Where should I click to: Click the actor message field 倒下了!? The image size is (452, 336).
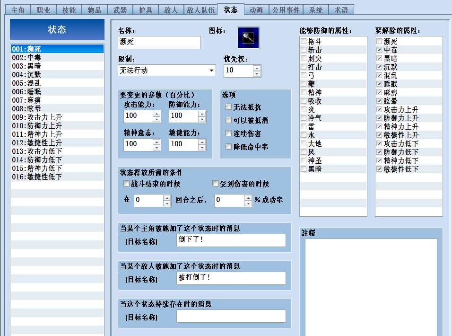(231, 240)
